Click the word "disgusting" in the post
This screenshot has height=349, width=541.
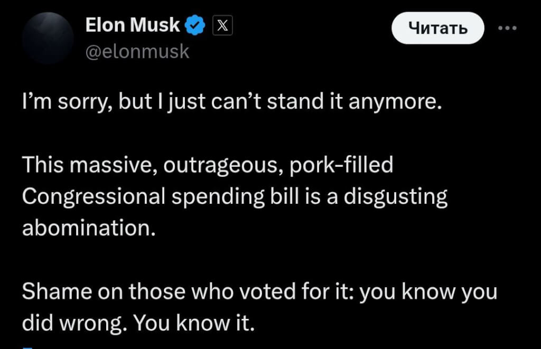395,197
